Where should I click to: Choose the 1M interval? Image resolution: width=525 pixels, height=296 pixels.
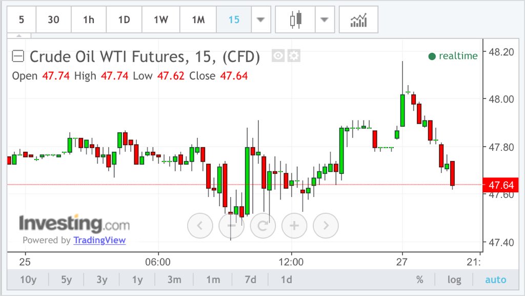[x=198, y=20]
